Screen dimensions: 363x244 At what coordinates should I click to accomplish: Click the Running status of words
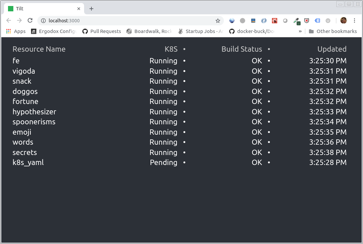click(x=163, y=142)
